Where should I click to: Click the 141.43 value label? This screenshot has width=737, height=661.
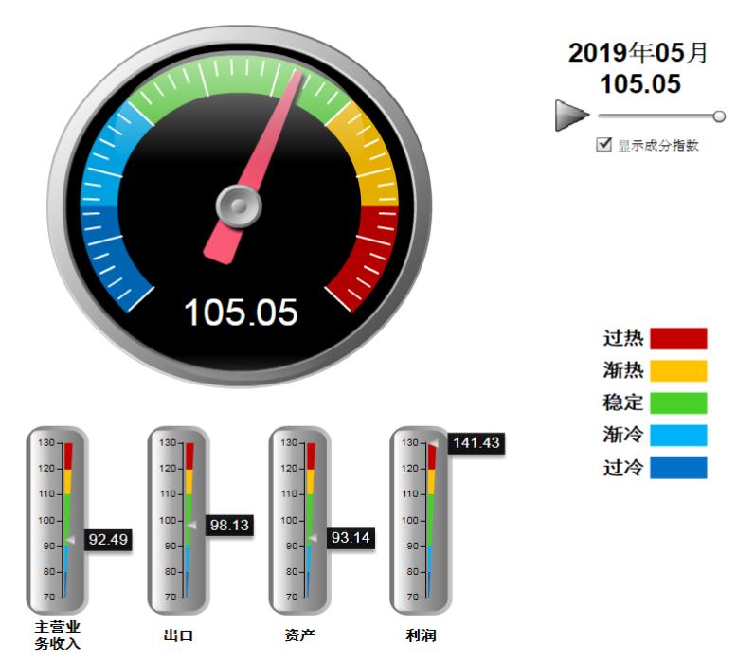tap(476, 442)
